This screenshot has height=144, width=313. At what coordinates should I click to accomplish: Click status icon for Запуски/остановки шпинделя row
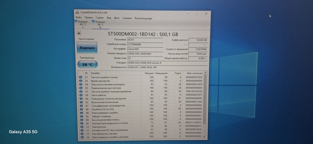click(81, 84)
